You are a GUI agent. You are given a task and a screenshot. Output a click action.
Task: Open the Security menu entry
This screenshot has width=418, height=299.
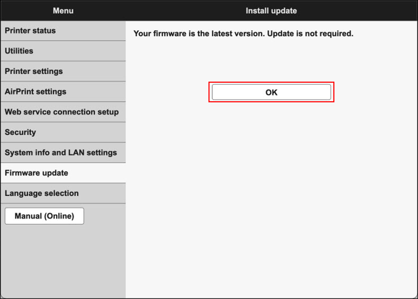20,132
